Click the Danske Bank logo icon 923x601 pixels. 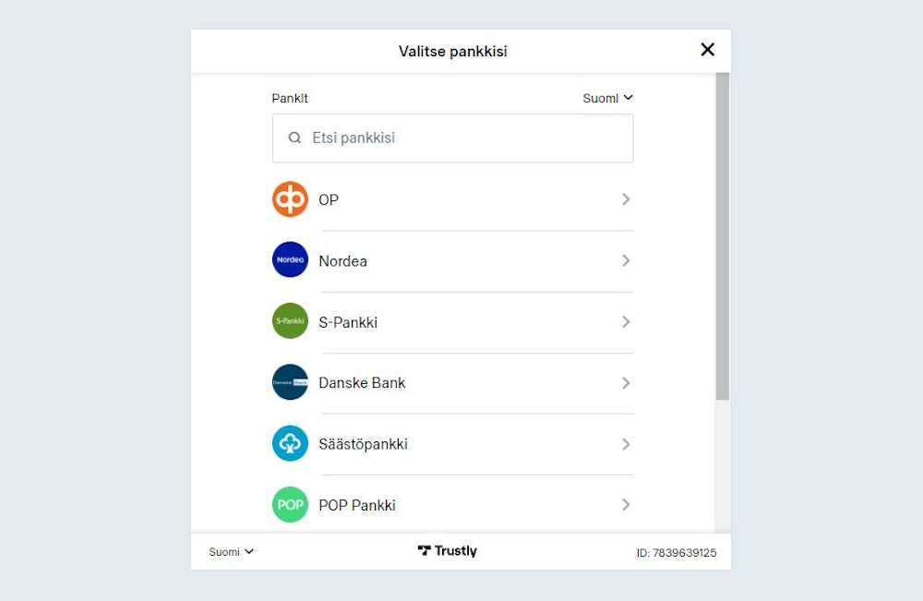(x=290, y=382)
